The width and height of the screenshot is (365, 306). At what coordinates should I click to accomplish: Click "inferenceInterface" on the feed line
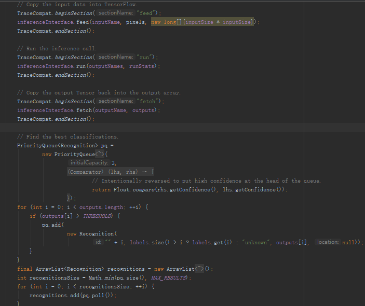45,22
